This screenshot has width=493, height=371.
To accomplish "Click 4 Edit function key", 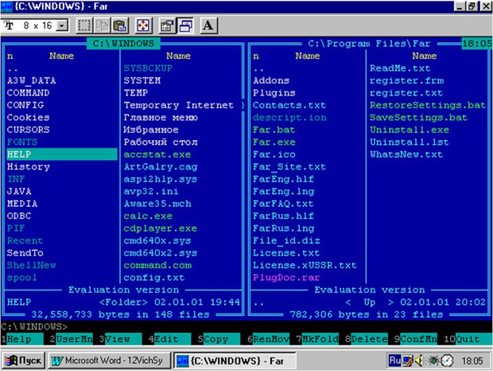I will tap(169, 339).
